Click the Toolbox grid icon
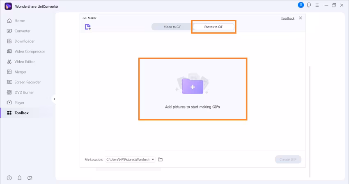Image resolution: width=349 pixels, height=184 pixels. 9,113
